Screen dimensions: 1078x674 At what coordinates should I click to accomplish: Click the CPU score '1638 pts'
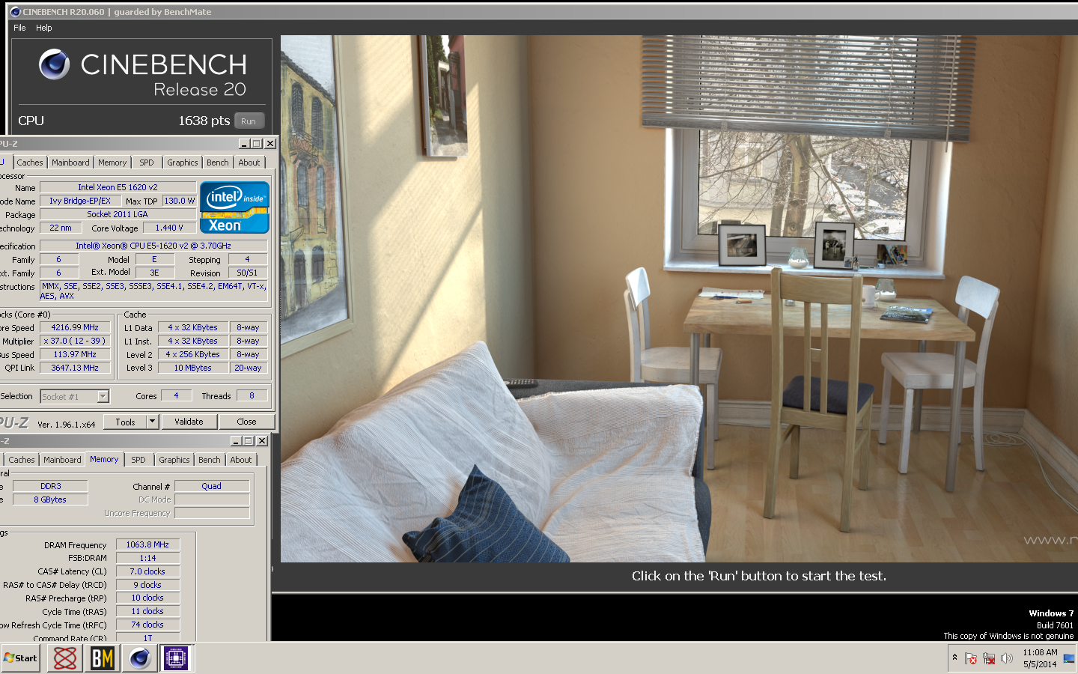[x=204, y=121]
